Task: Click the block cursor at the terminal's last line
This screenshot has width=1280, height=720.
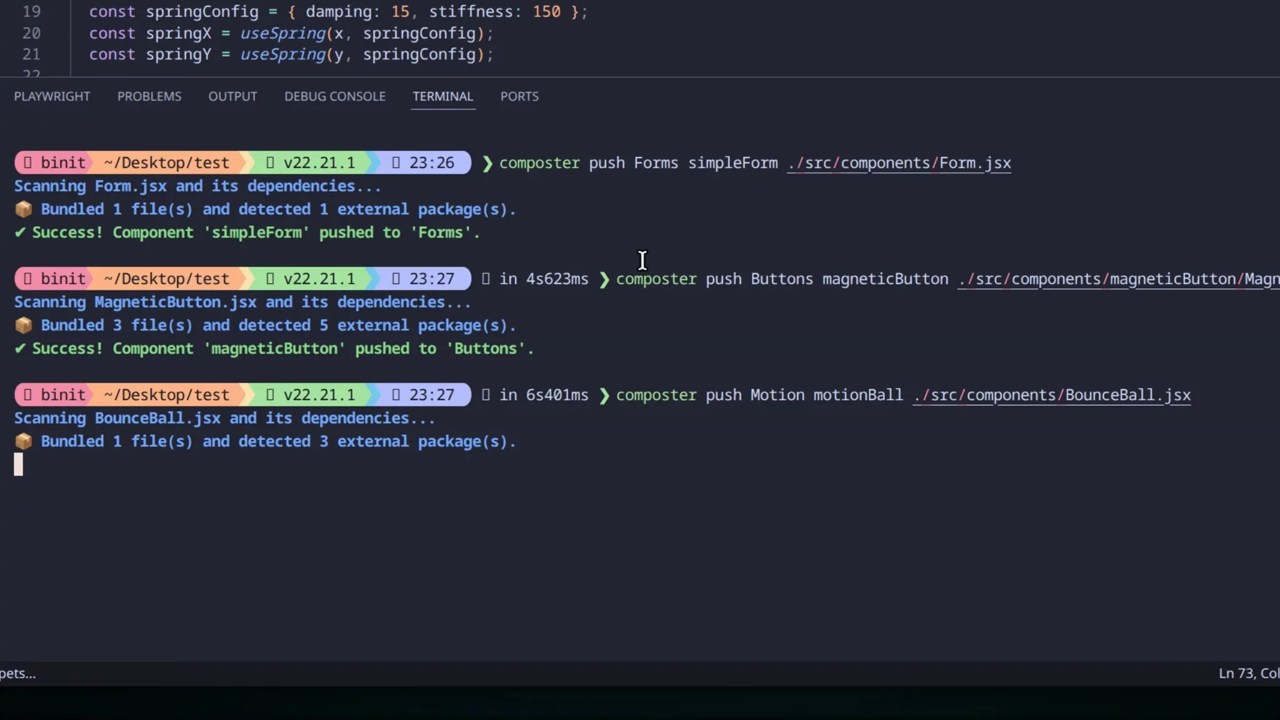Action: pos(19,464)
